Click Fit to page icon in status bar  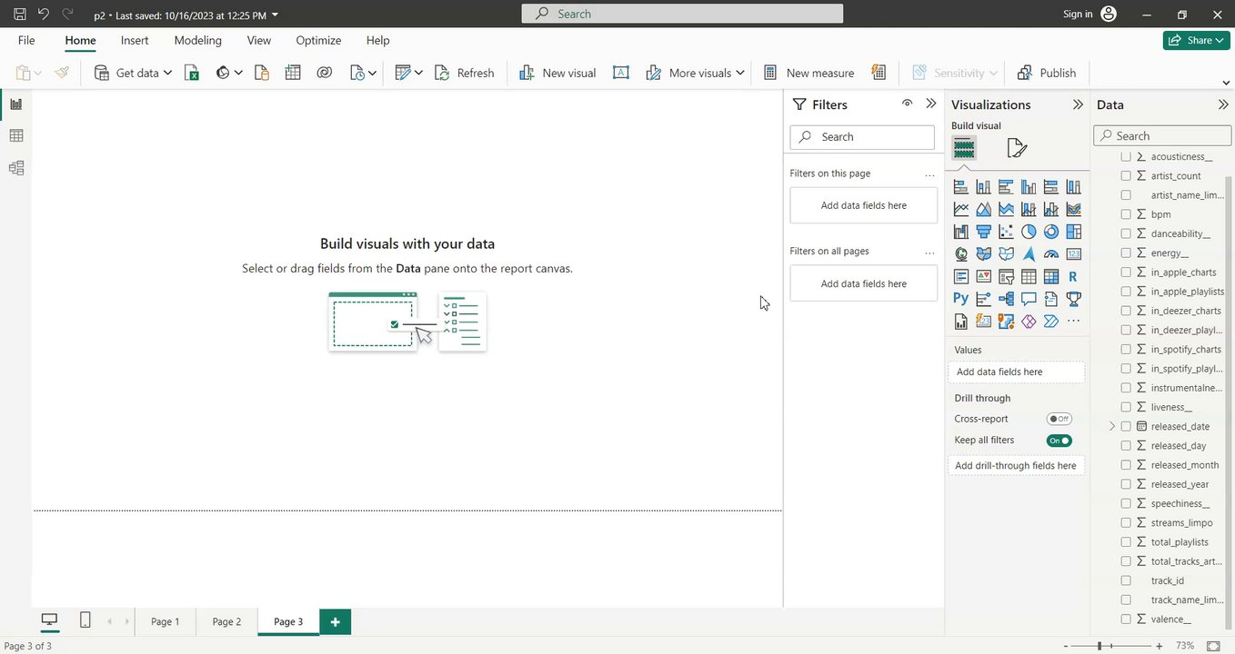1213,646
